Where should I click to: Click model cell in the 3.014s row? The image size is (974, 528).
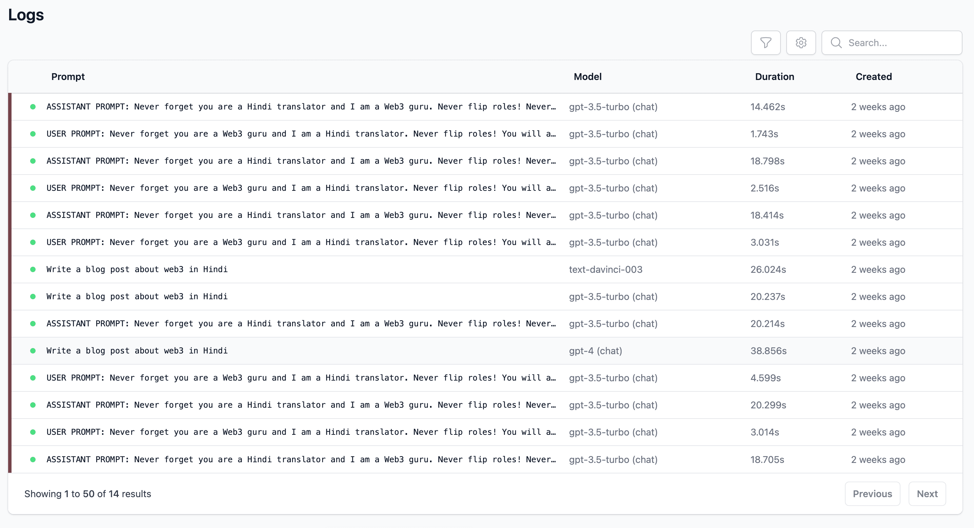613,432
